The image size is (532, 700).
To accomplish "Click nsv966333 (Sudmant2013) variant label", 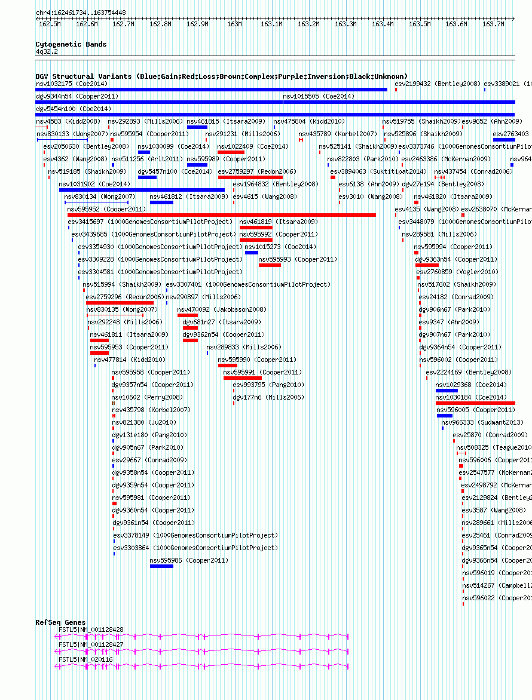I will tap(482, 422).
